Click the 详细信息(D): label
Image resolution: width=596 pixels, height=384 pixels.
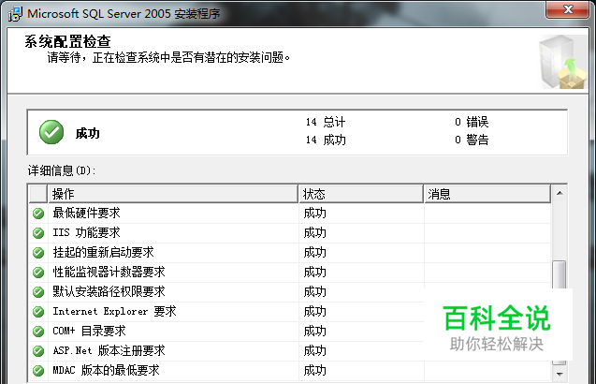(62, 170)
